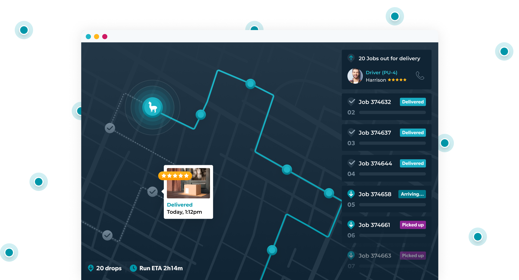Screen dimensions: 519x280
Task: Select the Picked up status tab on Job 374663
Action: click(413, 256)
